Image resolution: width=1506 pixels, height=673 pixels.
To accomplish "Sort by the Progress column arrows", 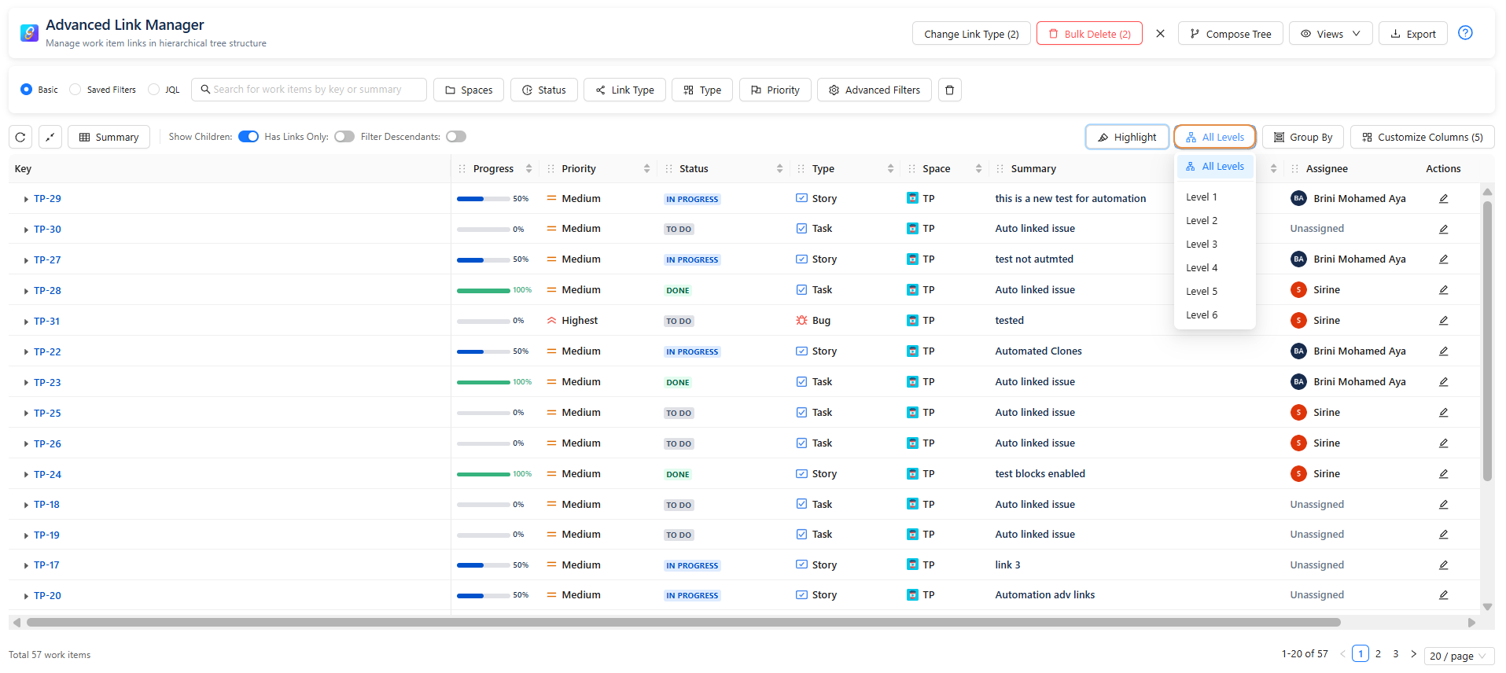I will (x=528, y=169).
